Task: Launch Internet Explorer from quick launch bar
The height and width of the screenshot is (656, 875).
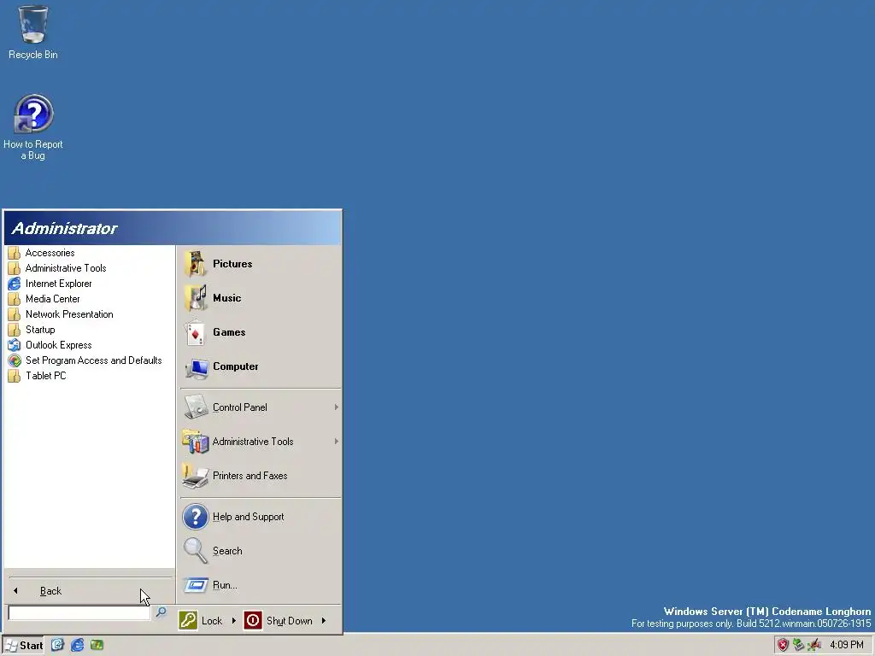Action: tap(77, 646)
